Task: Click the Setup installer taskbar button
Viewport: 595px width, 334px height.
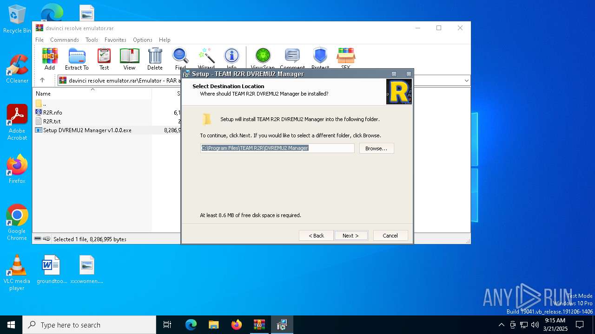Action: (x=282, y=325)
